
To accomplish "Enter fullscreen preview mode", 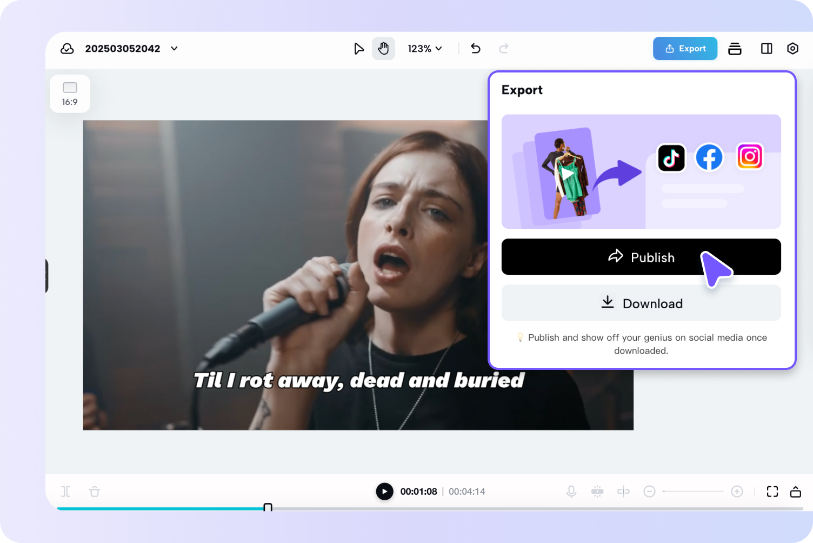I will coord(772,491).
